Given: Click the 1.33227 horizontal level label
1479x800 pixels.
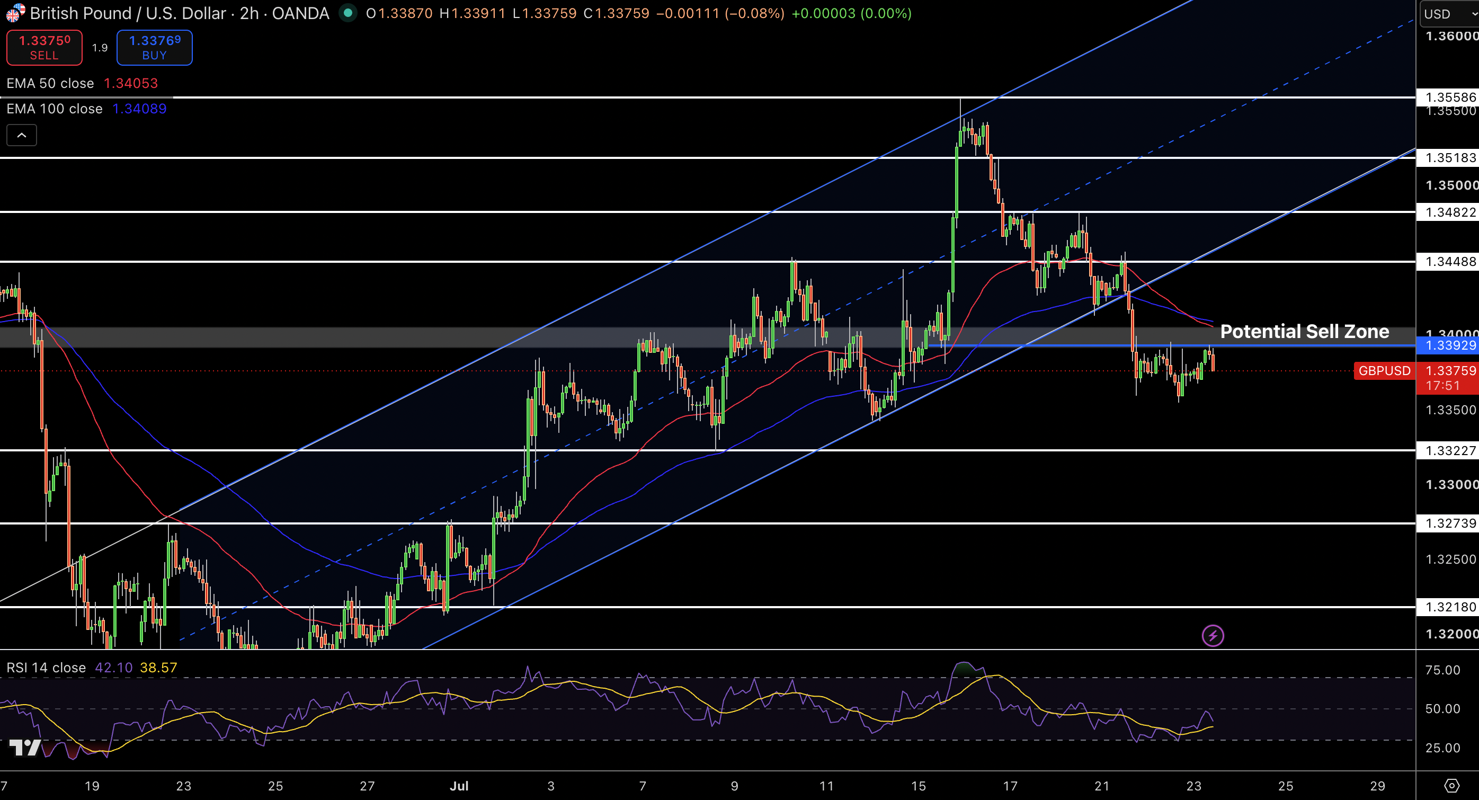Looking at the screenshot, I should [x=1447, y=450].
